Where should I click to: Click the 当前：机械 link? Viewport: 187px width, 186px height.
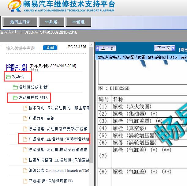point(17,69)
